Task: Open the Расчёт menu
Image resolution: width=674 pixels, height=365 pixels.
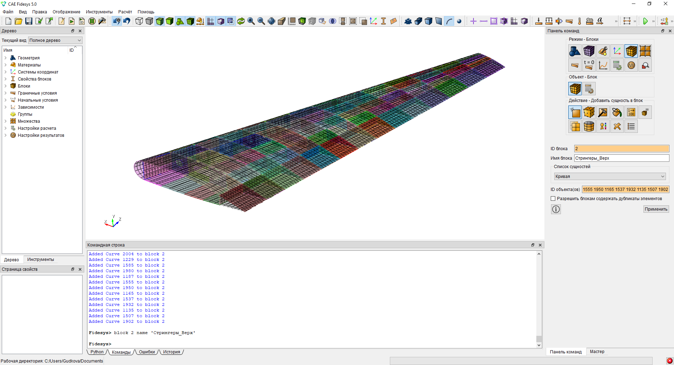Action: coord(125,12)
